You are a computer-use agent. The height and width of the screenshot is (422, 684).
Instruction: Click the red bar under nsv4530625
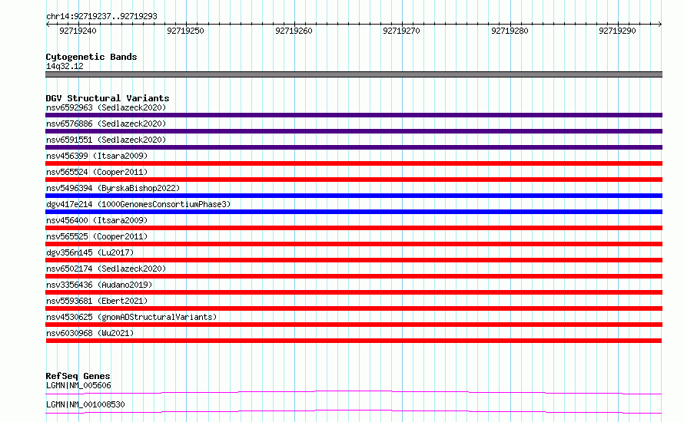[354, 325]
